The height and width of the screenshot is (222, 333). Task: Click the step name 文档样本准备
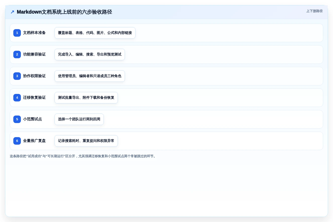(34, 33)
